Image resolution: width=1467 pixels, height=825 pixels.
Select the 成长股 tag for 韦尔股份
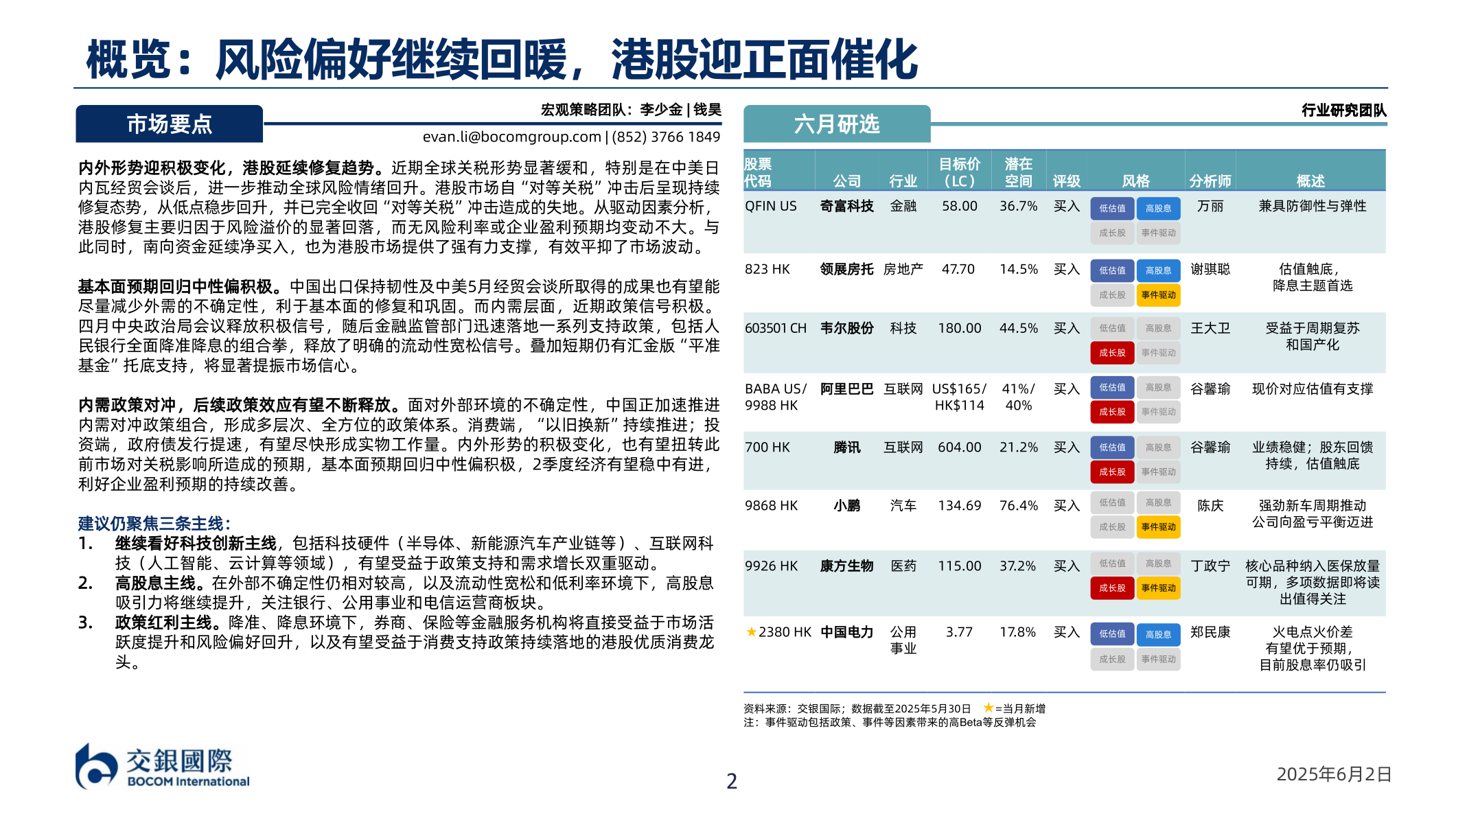(x=1112, y=353)
